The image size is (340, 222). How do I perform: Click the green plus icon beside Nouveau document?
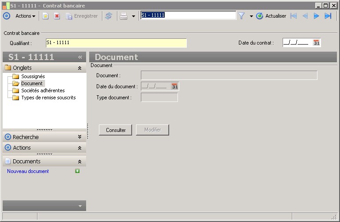click(x=77, y=171)
